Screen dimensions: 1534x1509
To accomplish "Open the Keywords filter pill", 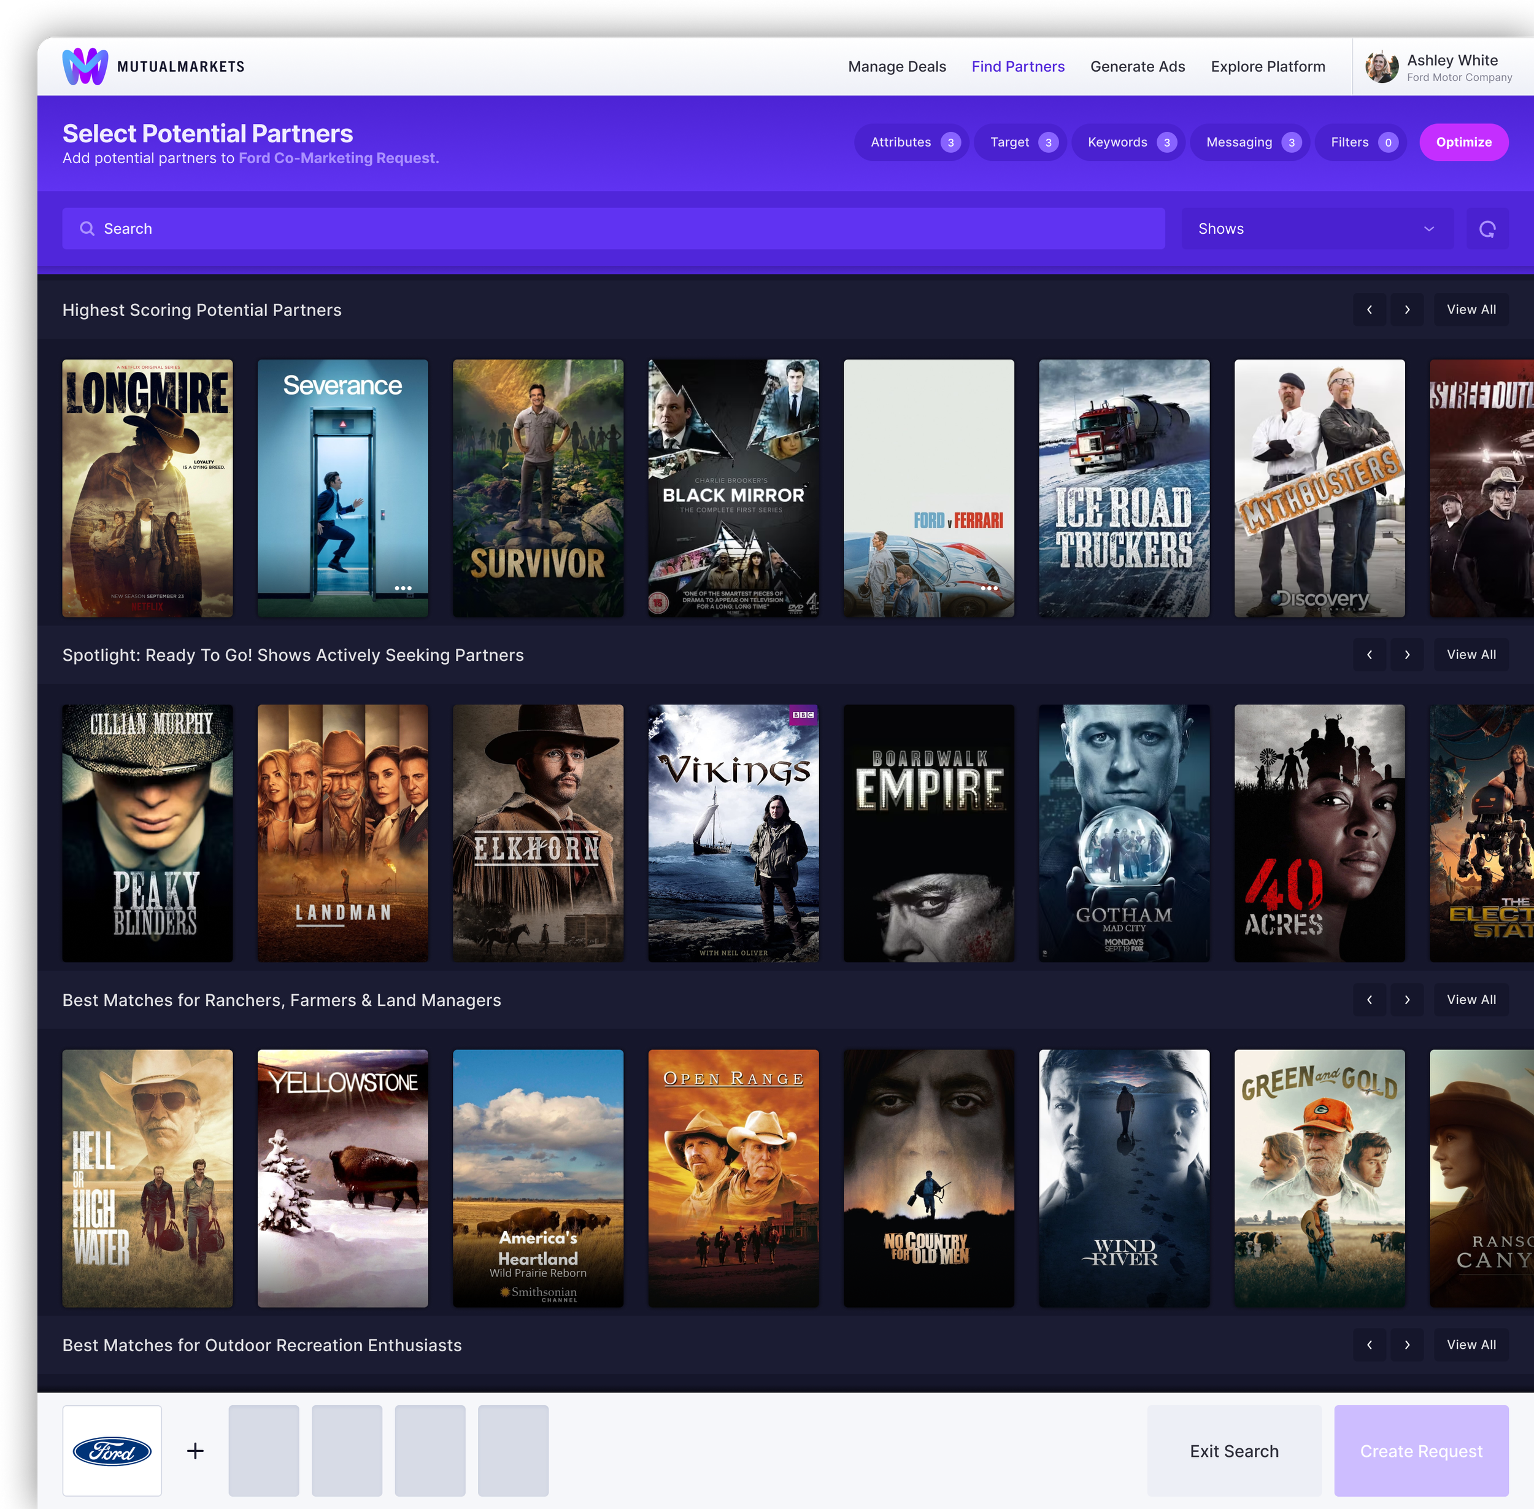I will [x=1128, y=142].
